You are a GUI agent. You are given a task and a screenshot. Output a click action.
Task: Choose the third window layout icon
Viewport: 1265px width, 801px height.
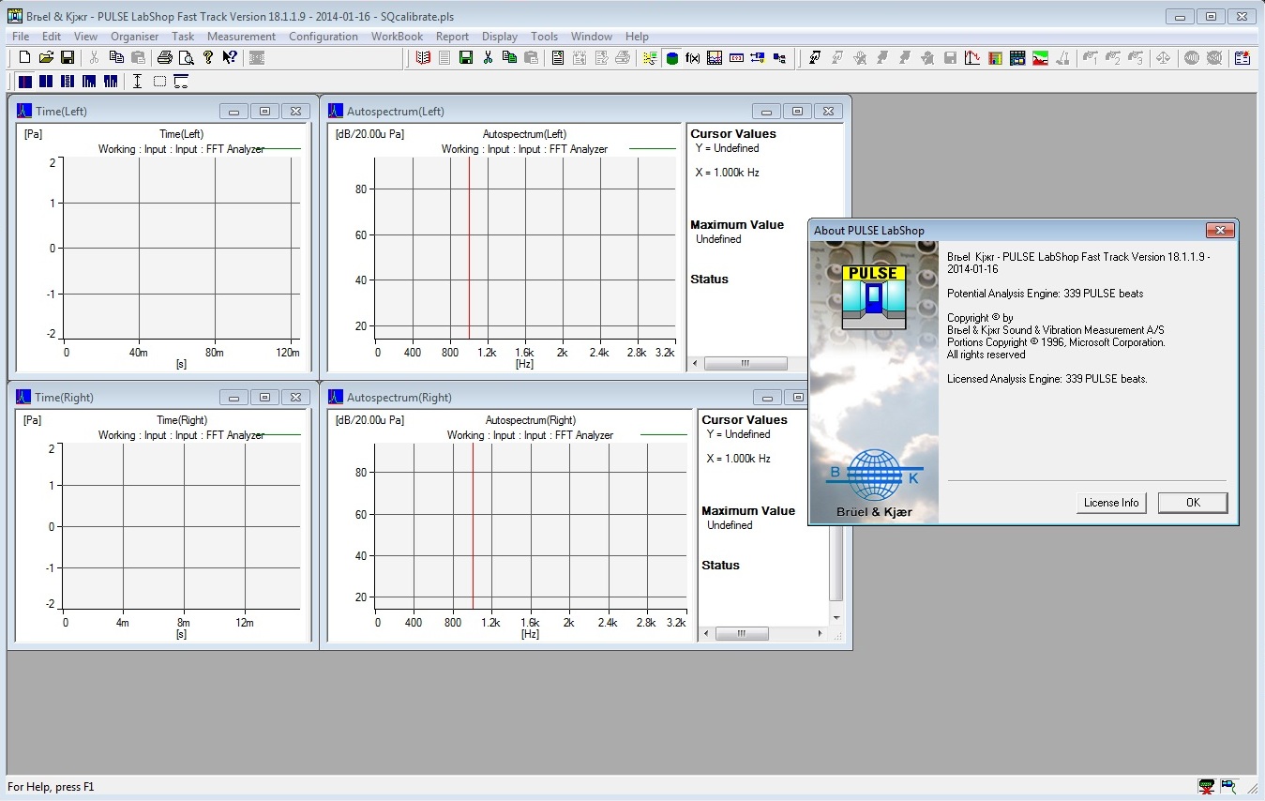pyautogui.click(x=68, y=82)
